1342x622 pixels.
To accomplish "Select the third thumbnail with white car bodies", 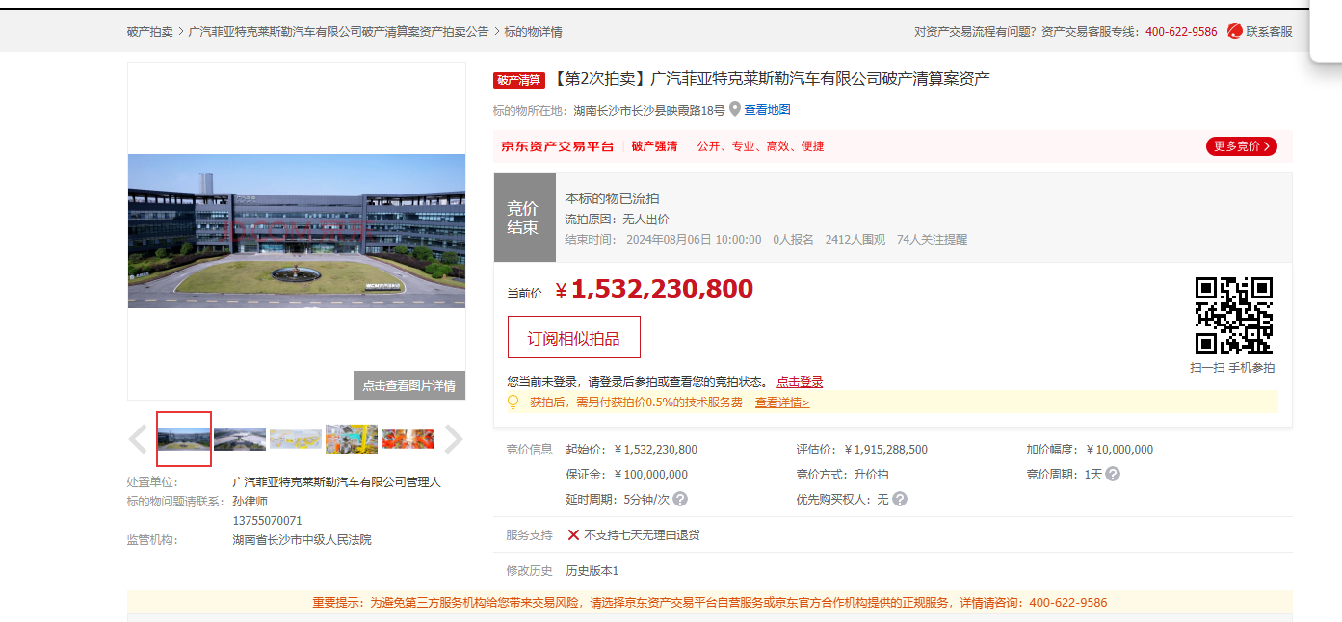I will [296, 439].
